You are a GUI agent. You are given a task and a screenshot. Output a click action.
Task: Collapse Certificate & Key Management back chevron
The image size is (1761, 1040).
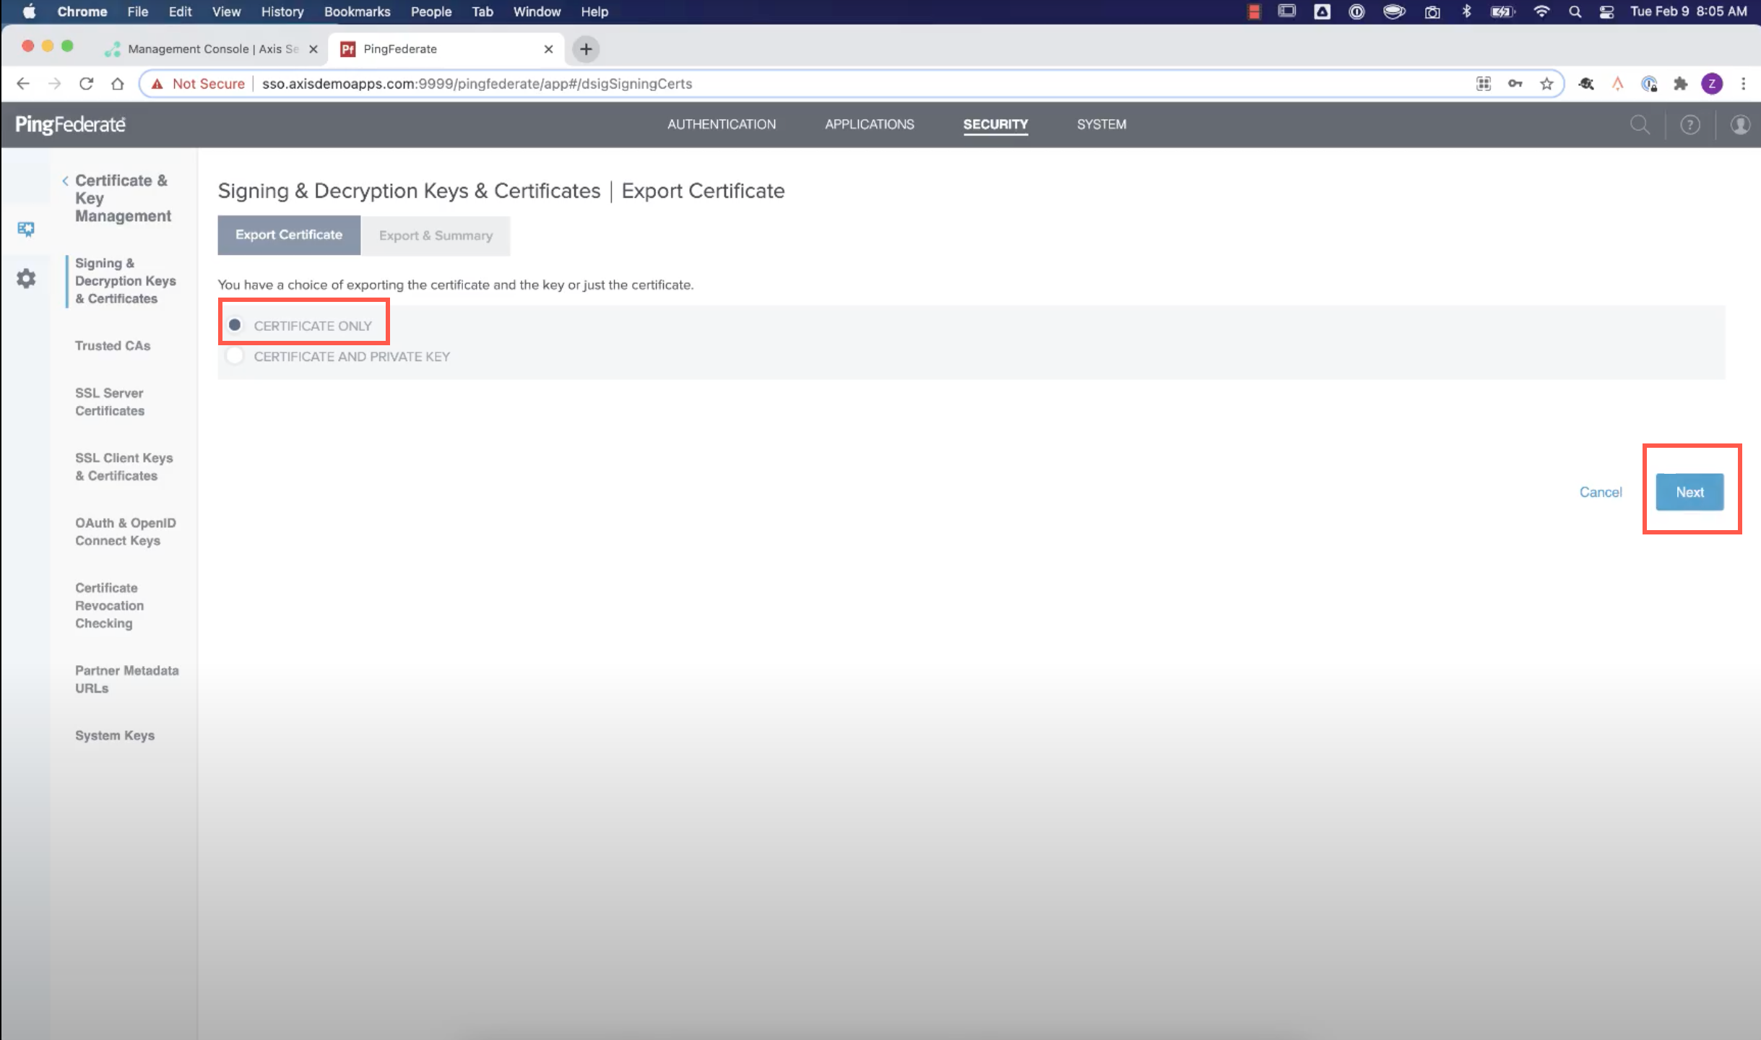(65, 181)
